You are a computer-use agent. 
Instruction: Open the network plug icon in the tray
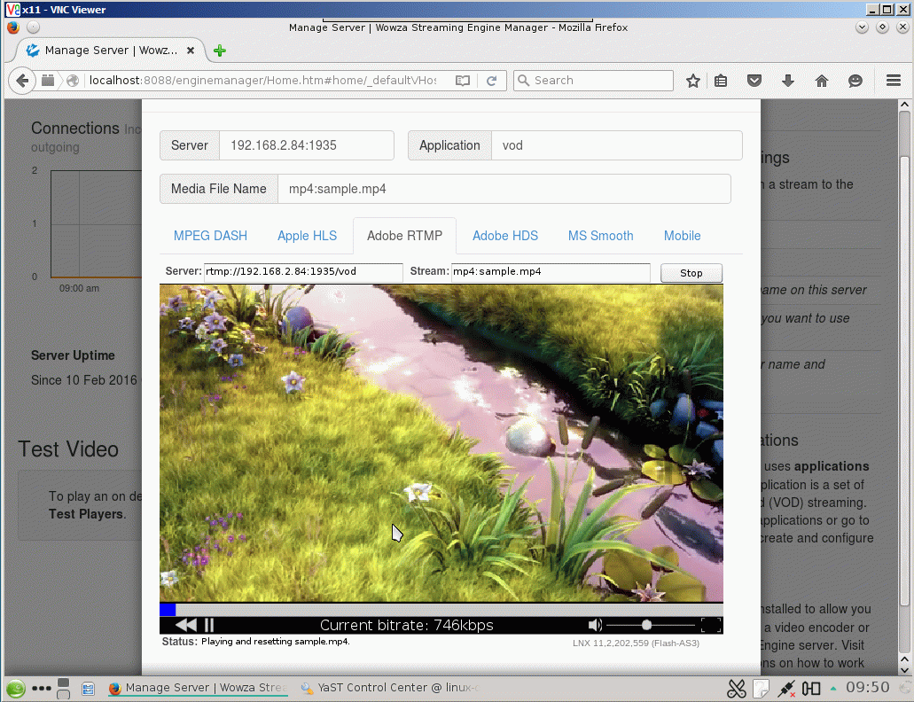click(x=786, y=689)
